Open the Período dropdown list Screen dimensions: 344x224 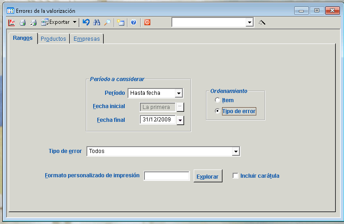click(x=179, y=93)
